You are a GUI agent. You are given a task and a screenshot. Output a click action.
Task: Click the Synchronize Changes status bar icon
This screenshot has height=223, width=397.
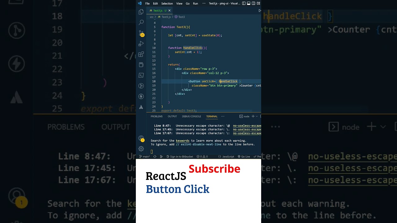click(155, 157)
